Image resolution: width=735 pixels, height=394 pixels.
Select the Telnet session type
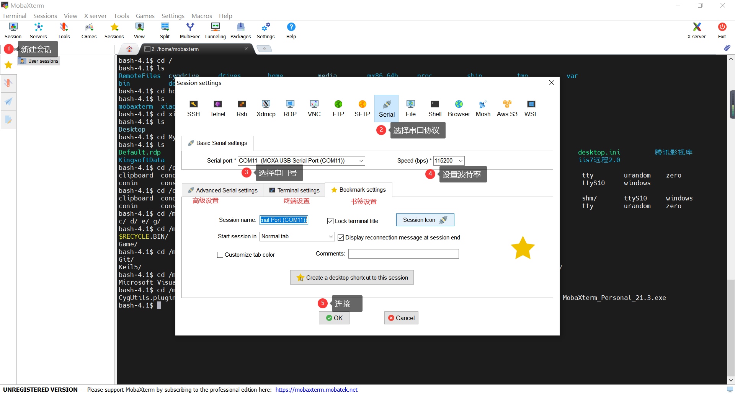click(218, 109)
